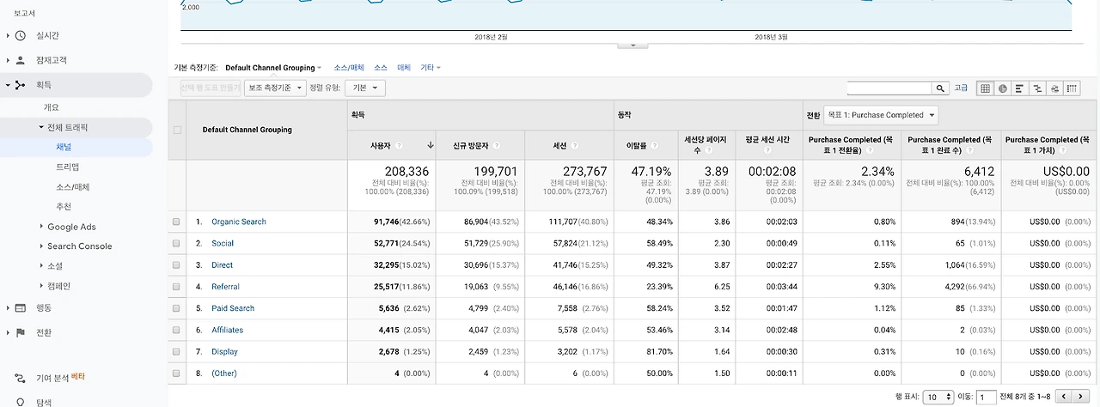Open the Default Channel Grouping dimension dropdown
Viewport: 1100px width, 407px height.
273,67
